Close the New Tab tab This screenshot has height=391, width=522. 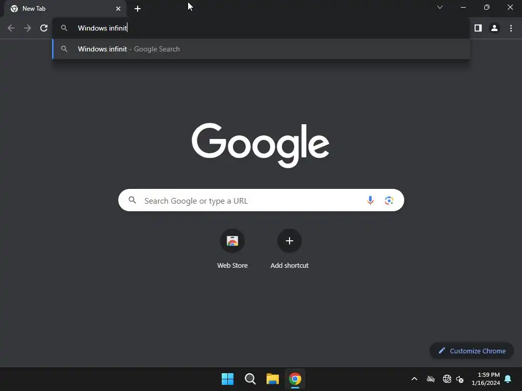pos(118,9)
